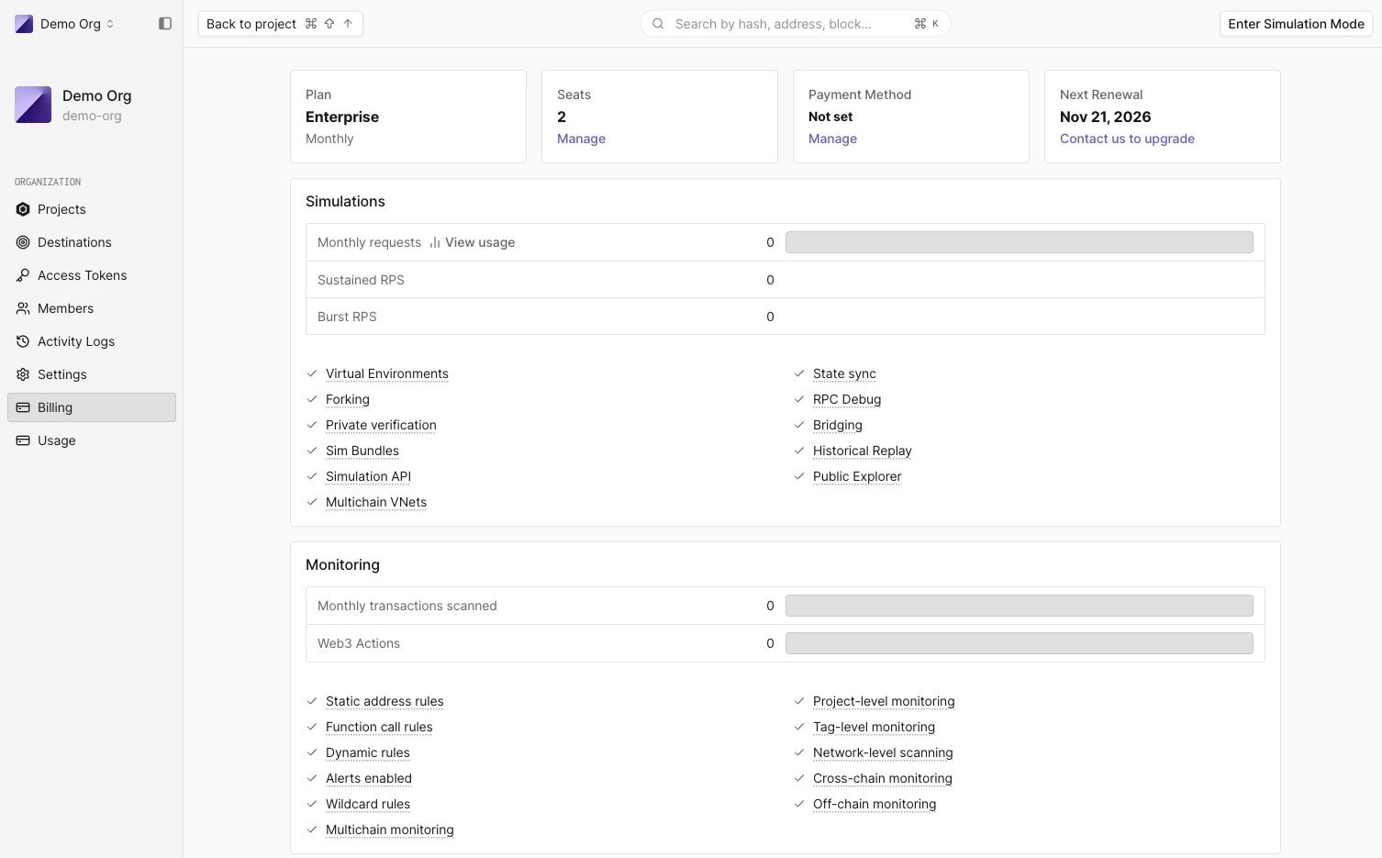This screenshot has width=1382, height=858.
Task: Click the Web3 Actions progress bar
Action: (x=1020, y=643)
